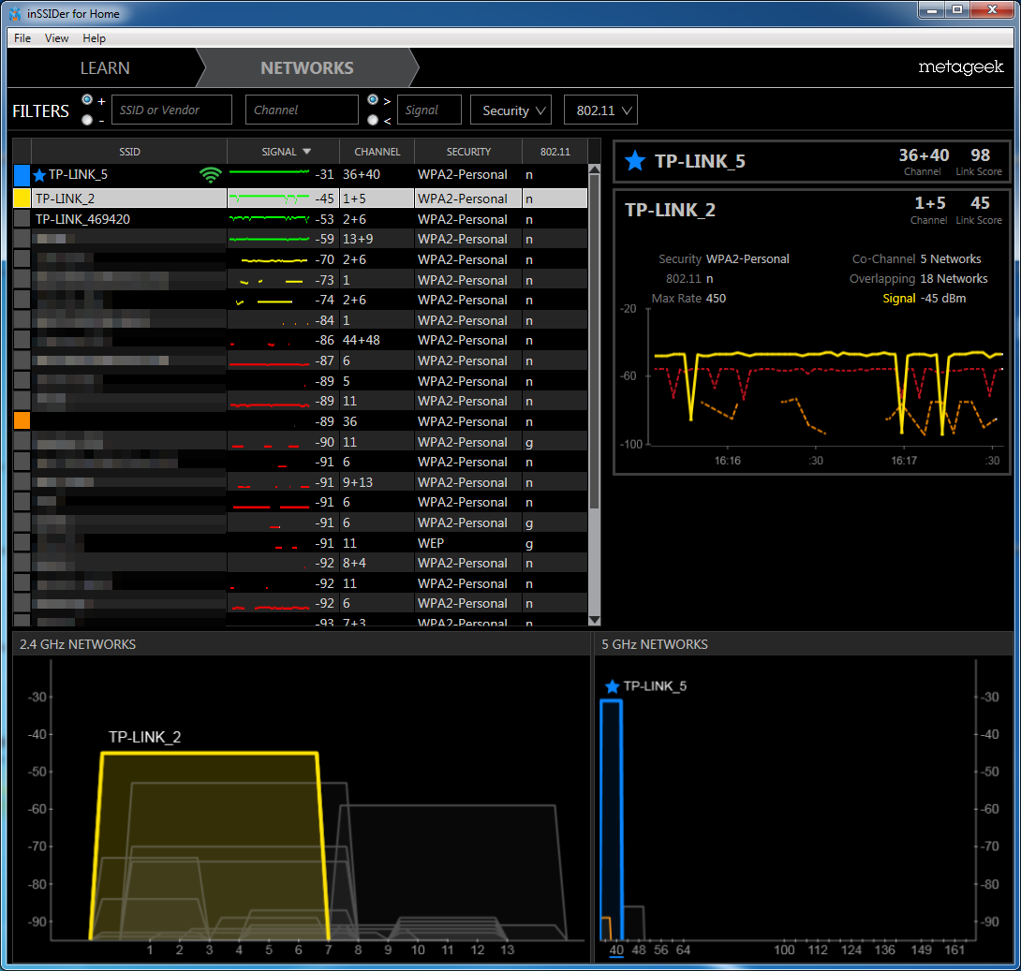The image size is (1021, 971).
Task: Click the SSID or Vendor filter field
Action: pos(172,110)
